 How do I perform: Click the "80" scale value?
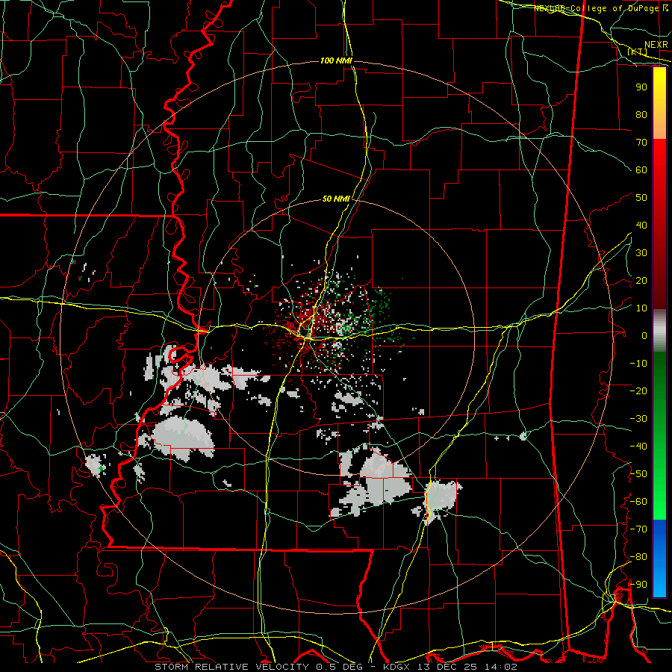pos(641,115)
